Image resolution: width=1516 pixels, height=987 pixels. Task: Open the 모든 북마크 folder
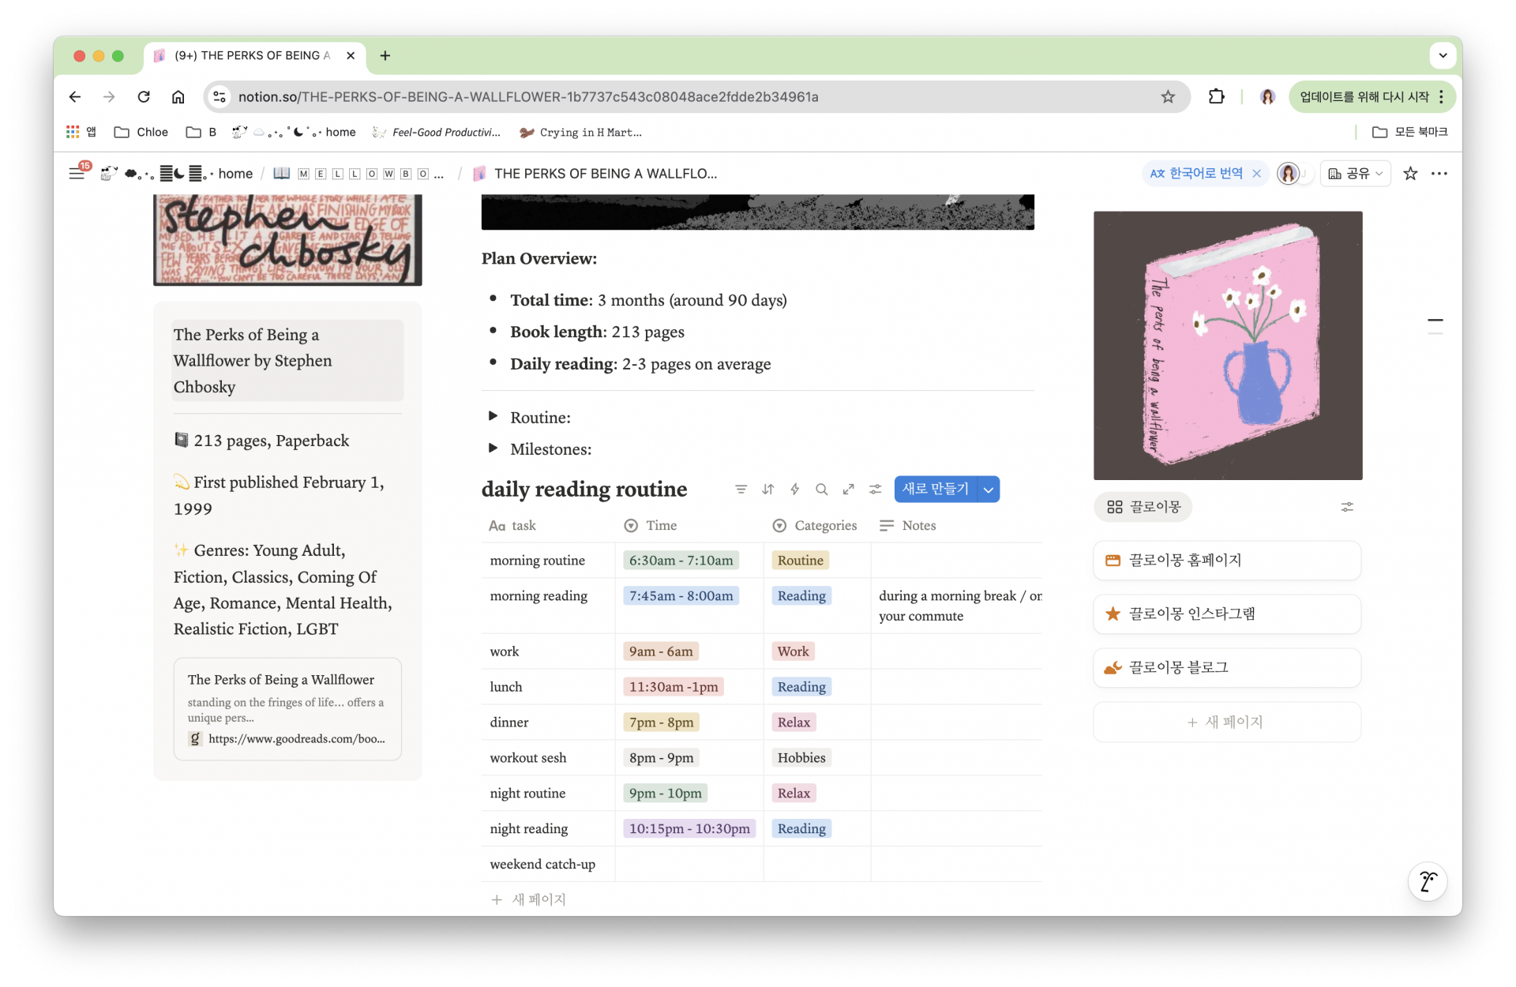(x=1410, y=132)
